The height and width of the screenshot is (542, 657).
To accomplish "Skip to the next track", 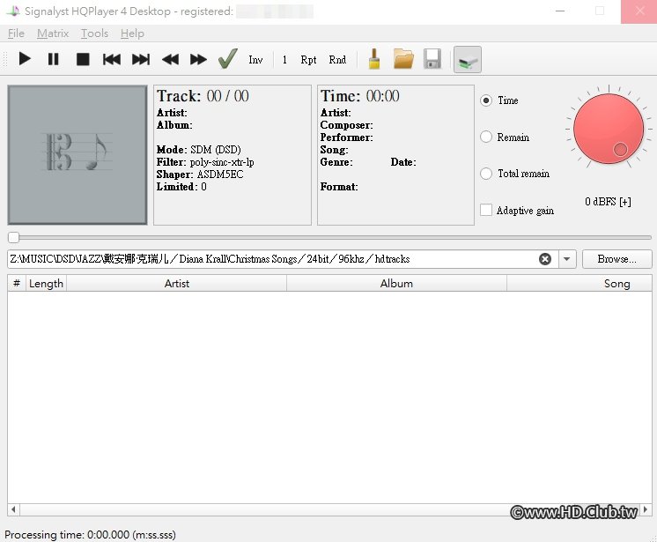I will pyautogui.click(x=141, y=59).
